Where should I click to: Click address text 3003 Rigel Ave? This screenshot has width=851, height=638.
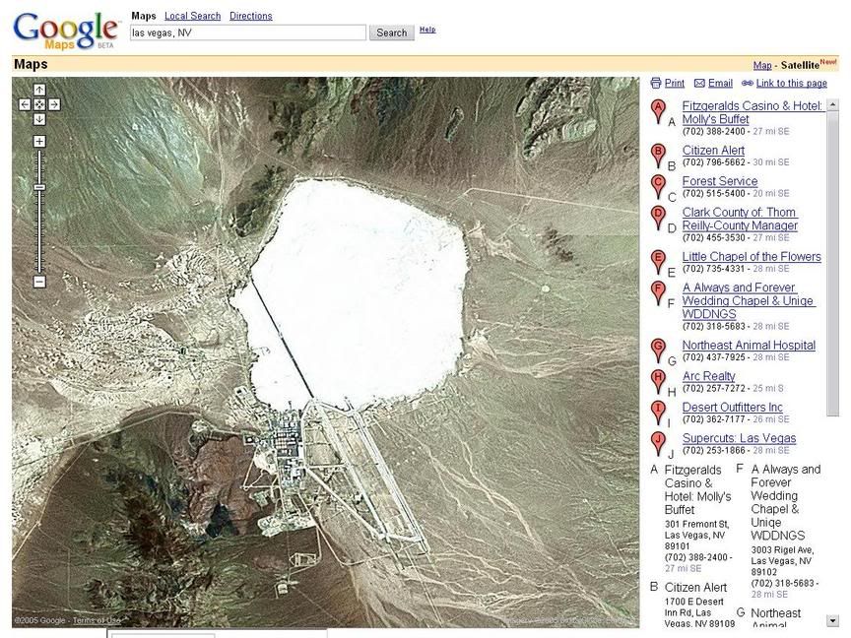point(782,550)
